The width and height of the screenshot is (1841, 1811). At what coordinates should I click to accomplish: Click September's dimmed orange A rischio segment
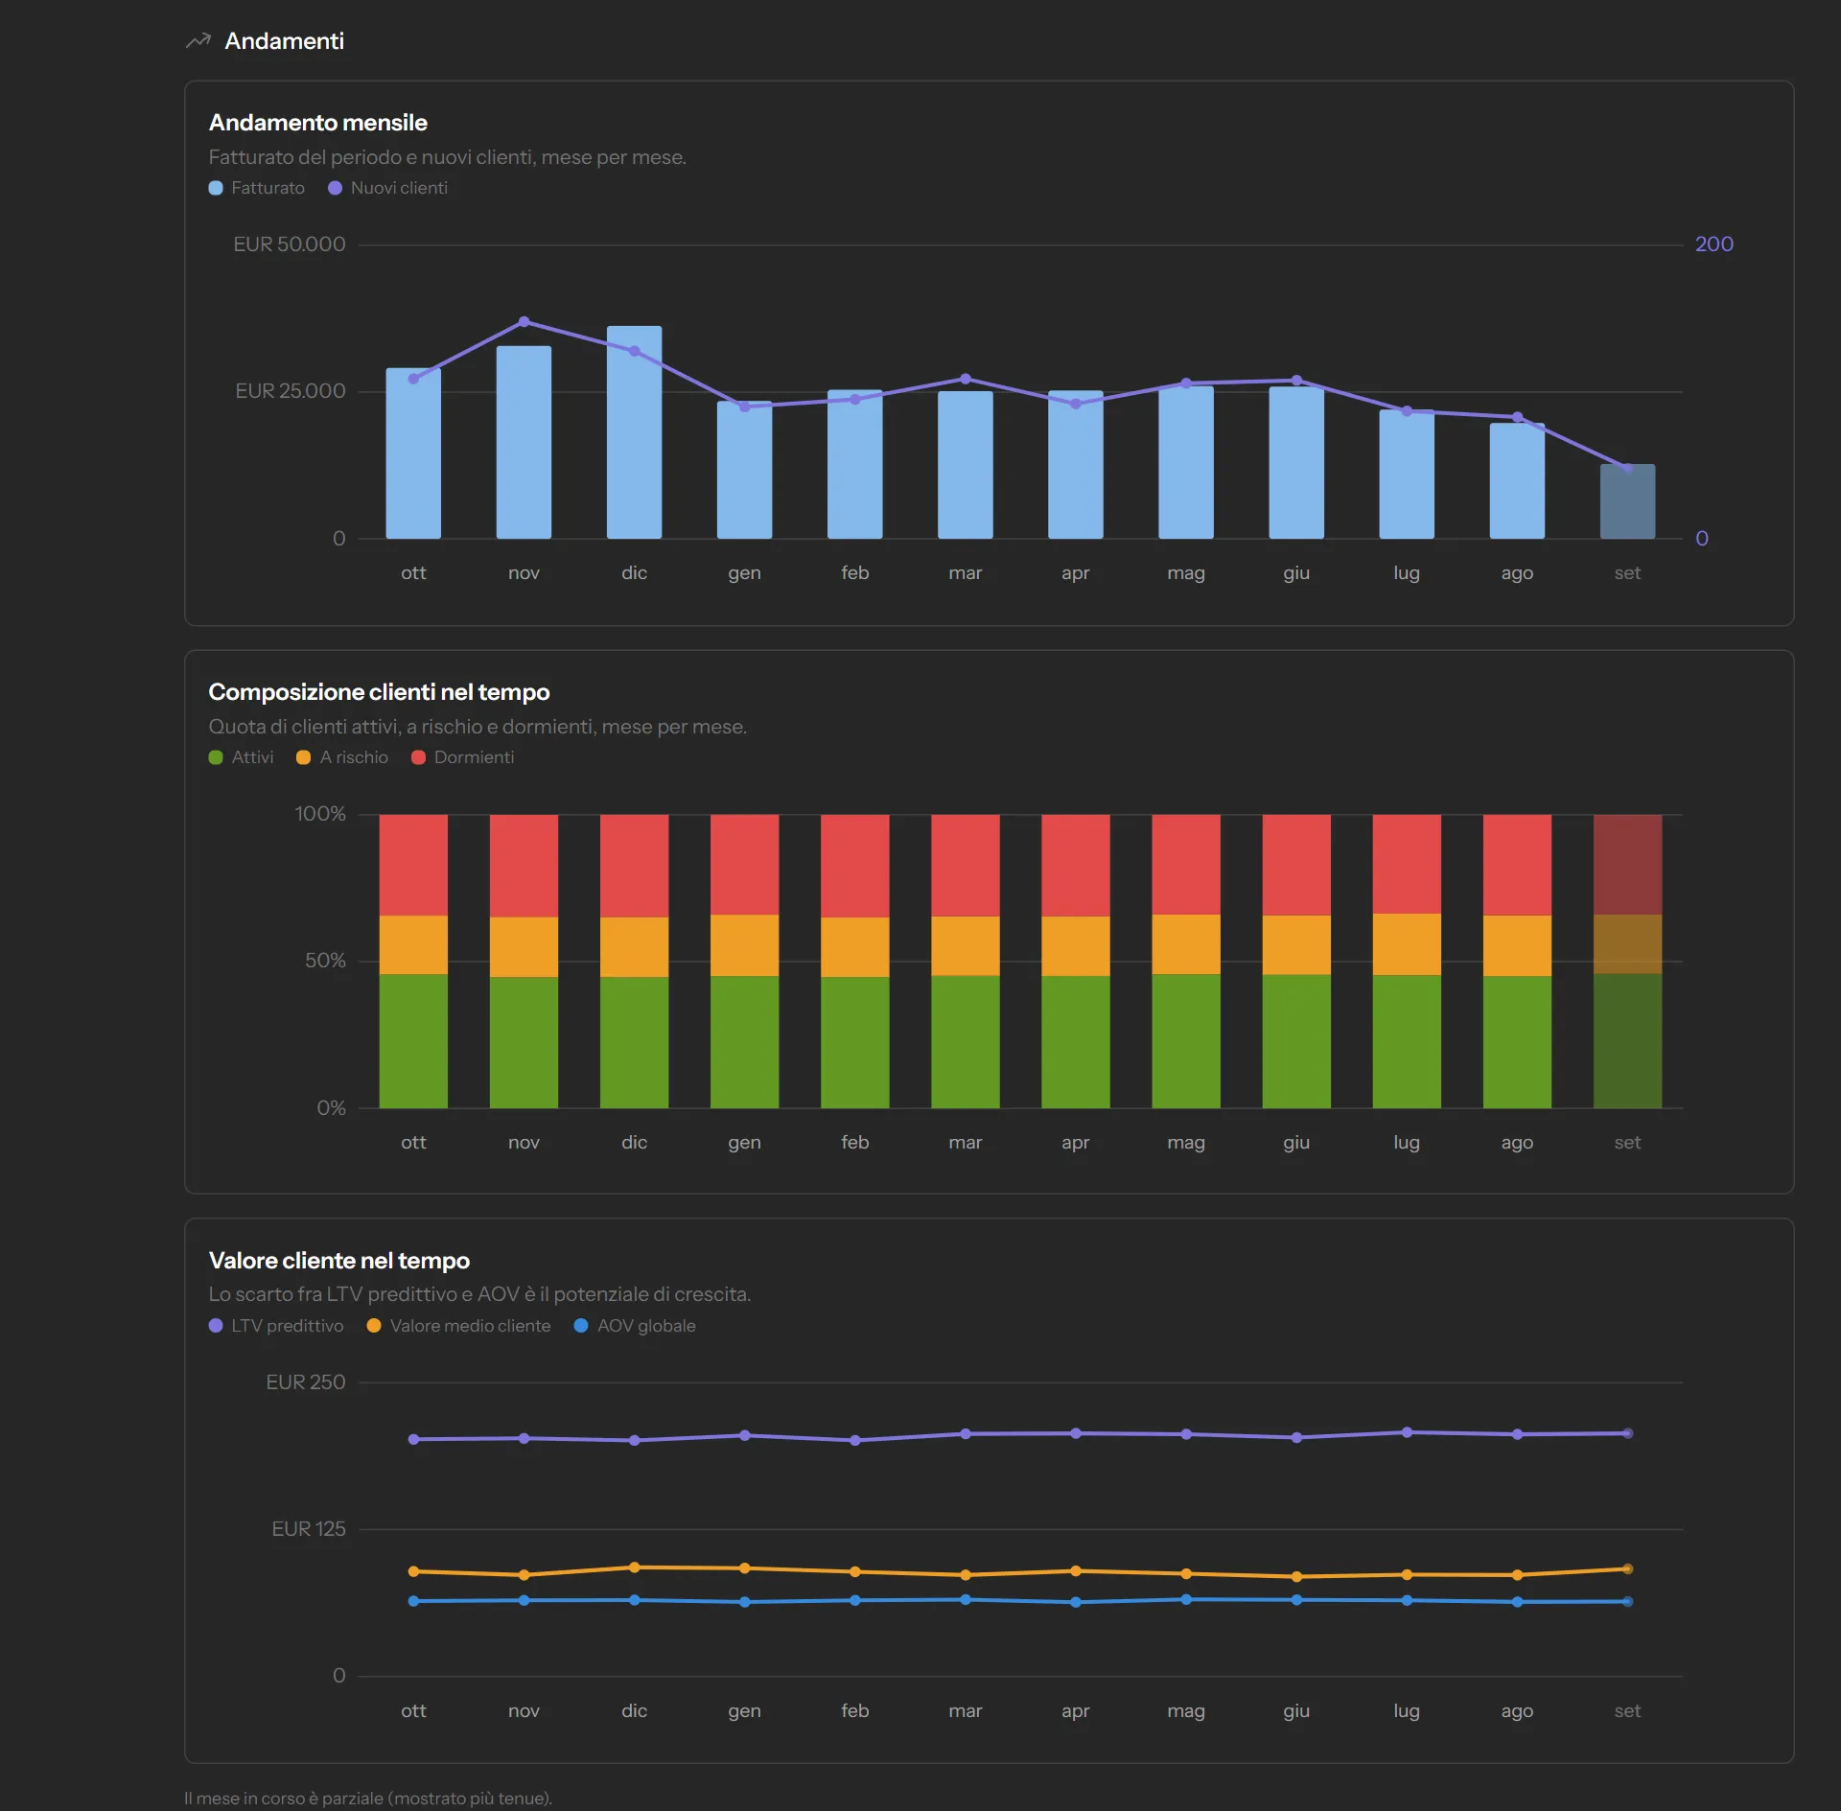tap(1627, 944)
